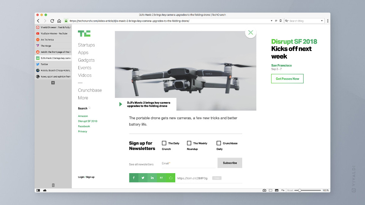This screenshot has height=205, width=365.
Task: Open the Gadgets section
Action: pos(86,60)
